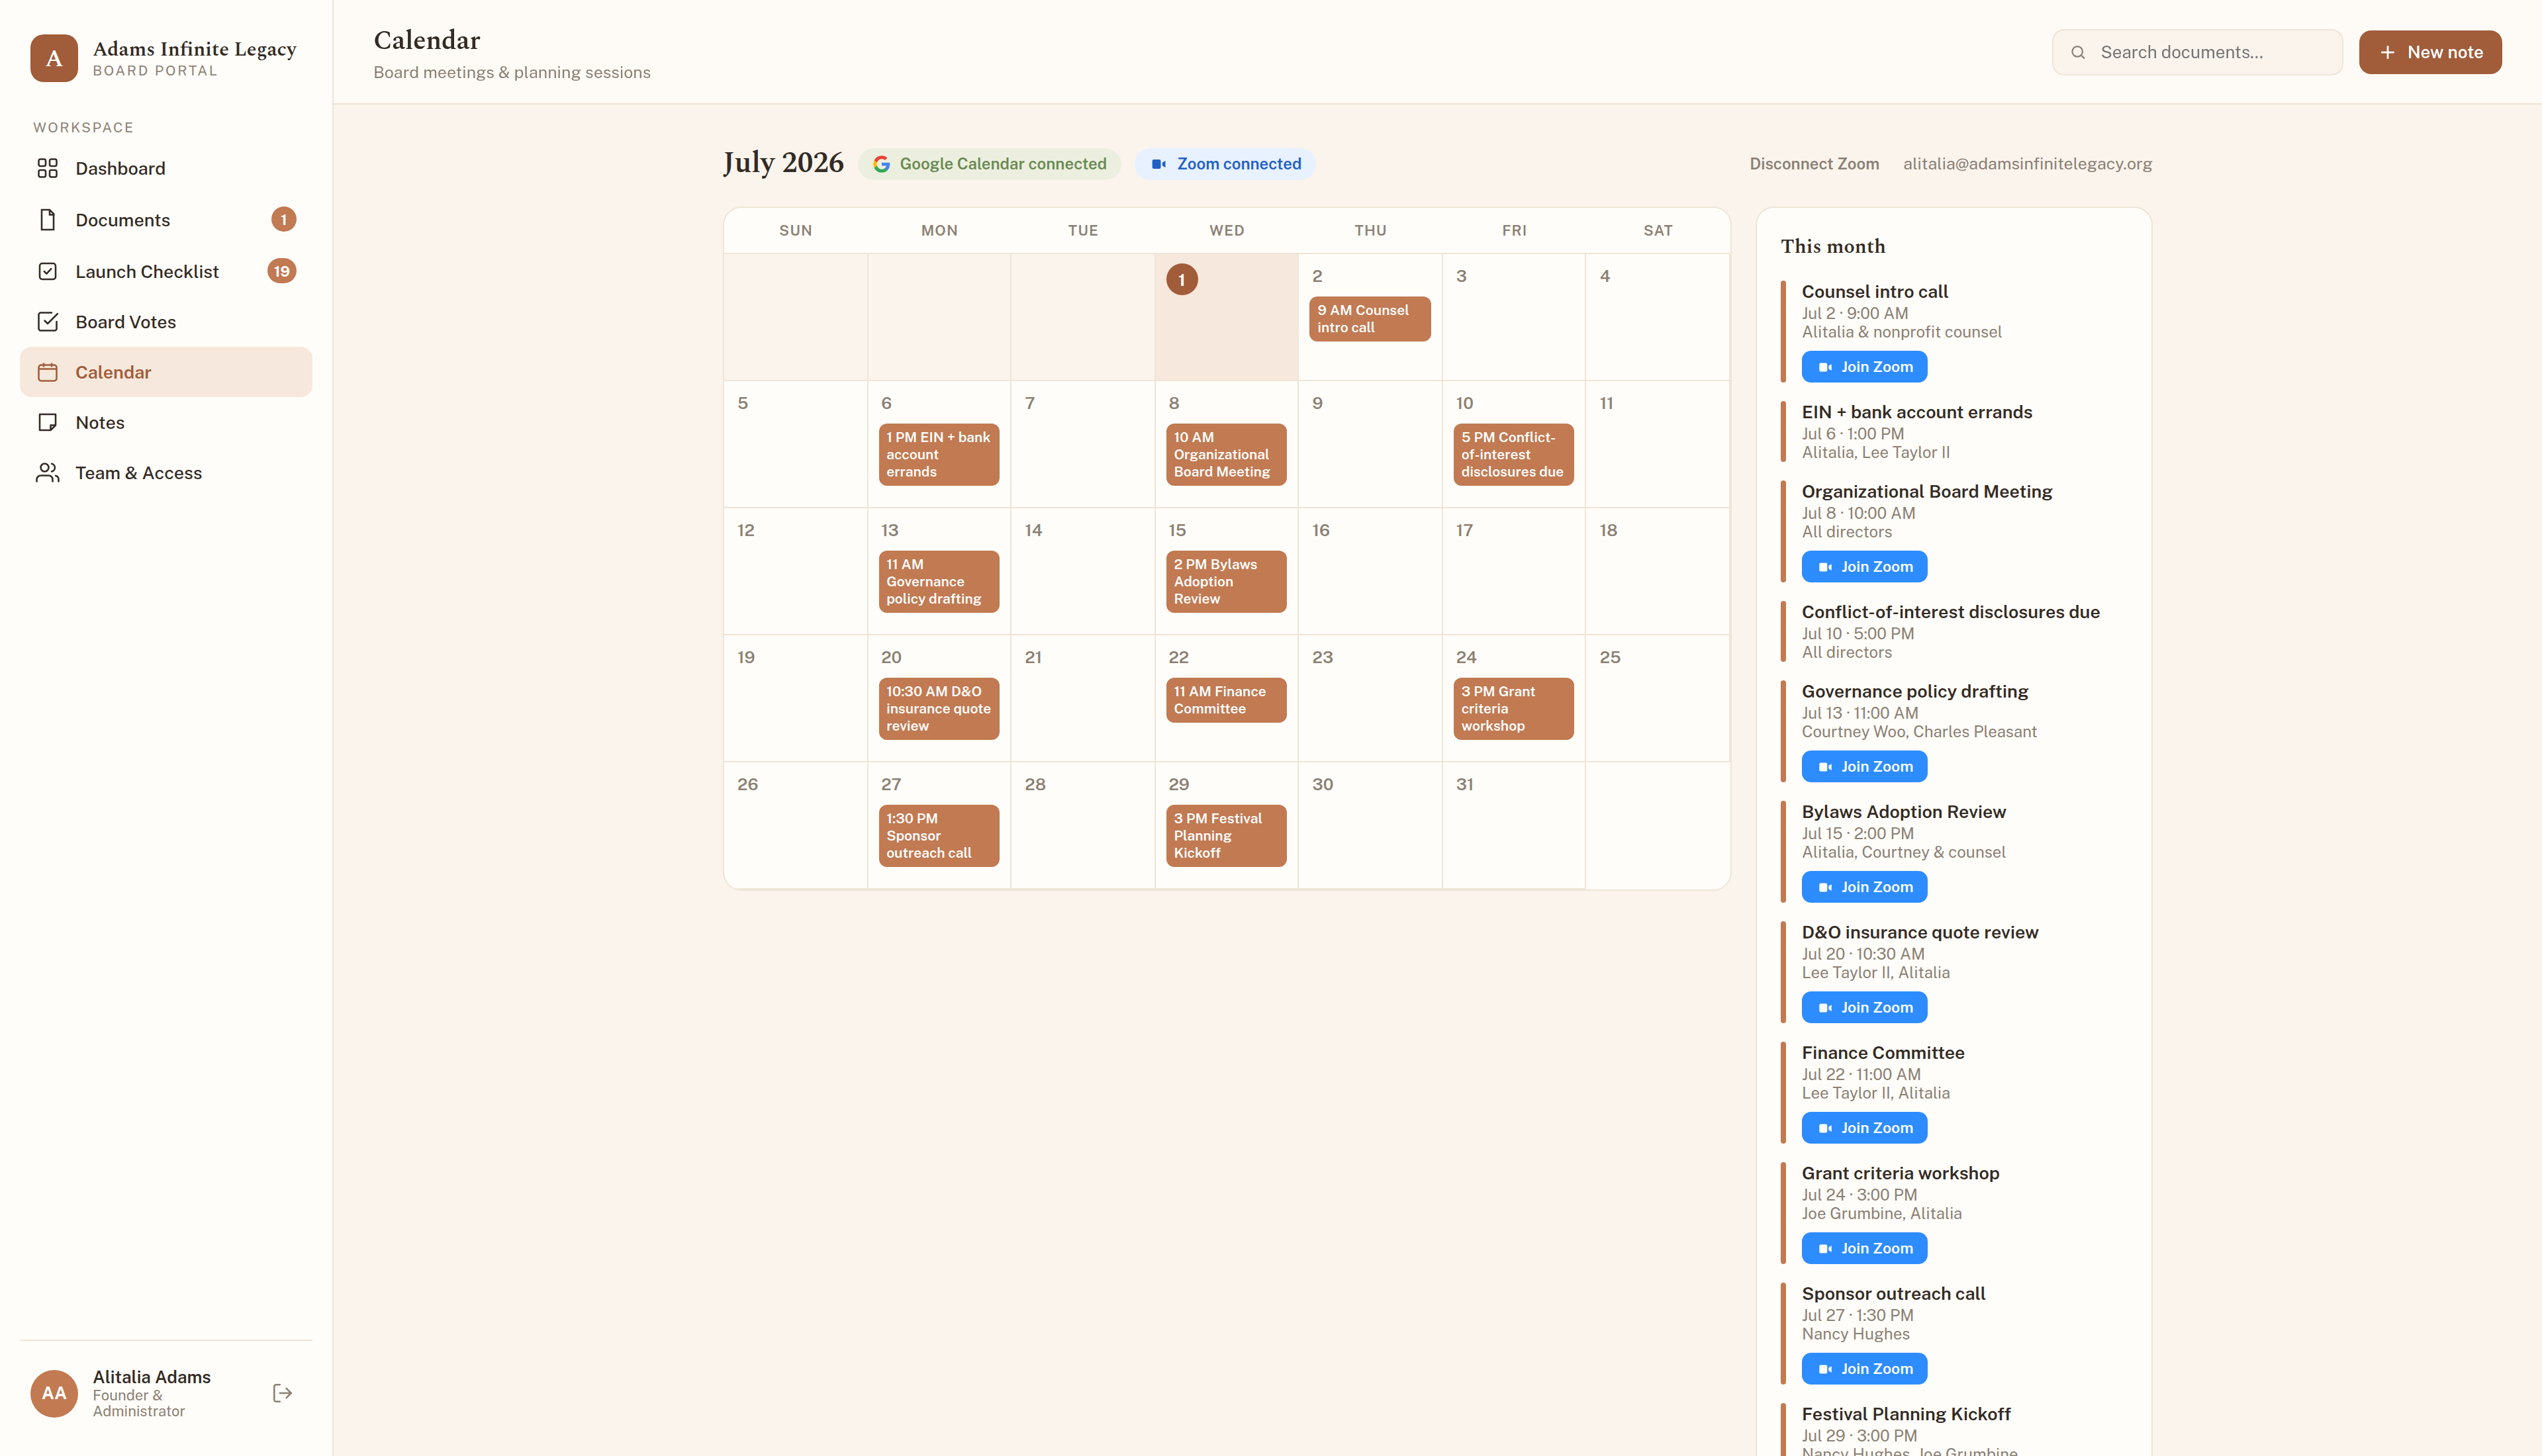Click the July 2026 heading
This screenshot has width=2542, height=1456.
[x=783, y=163]
